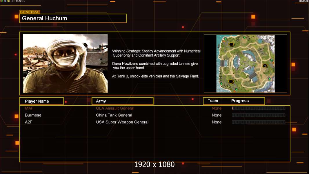
Task: Click the Progress column header
Action: coord(240,101)
